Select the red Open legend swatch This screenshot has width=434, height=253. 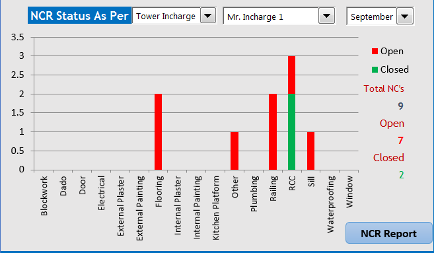(x=375, y=52)
